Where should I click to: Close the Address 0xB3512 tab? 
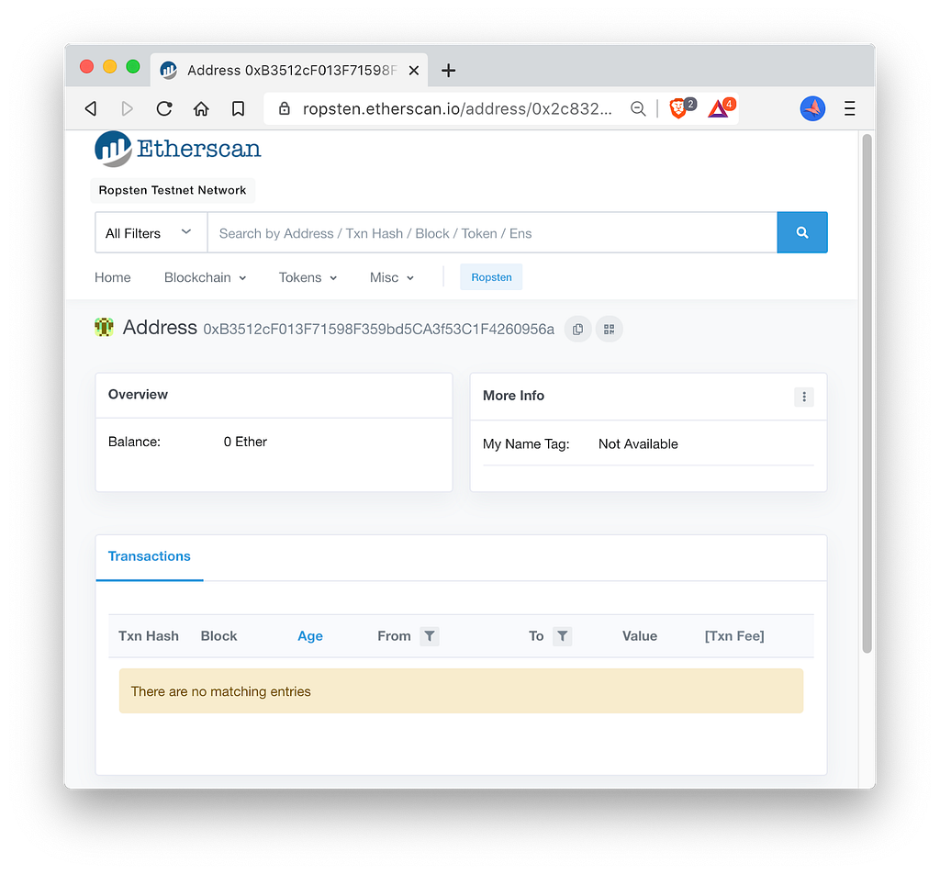click(414, 70)
